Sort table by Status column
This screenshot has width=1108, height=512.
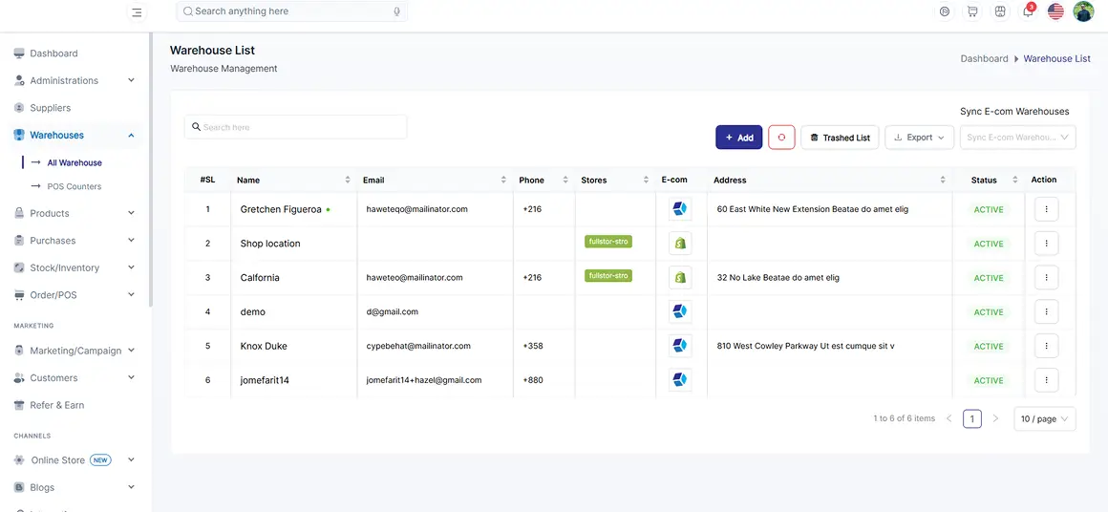1014,181
